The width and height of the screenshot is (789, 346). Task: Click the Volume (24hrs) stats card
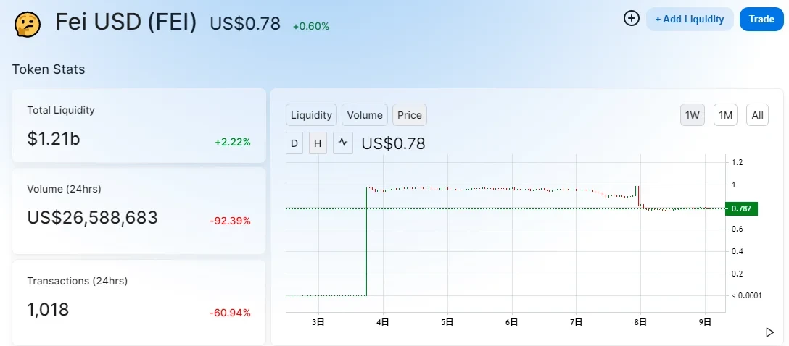[139, 210]
